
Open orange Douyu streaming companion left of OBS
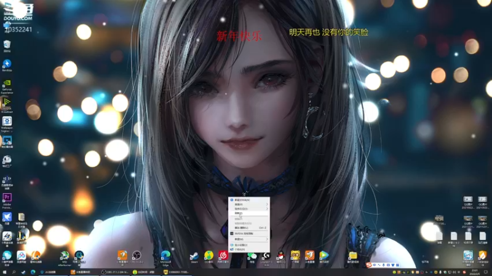[122, 258]
